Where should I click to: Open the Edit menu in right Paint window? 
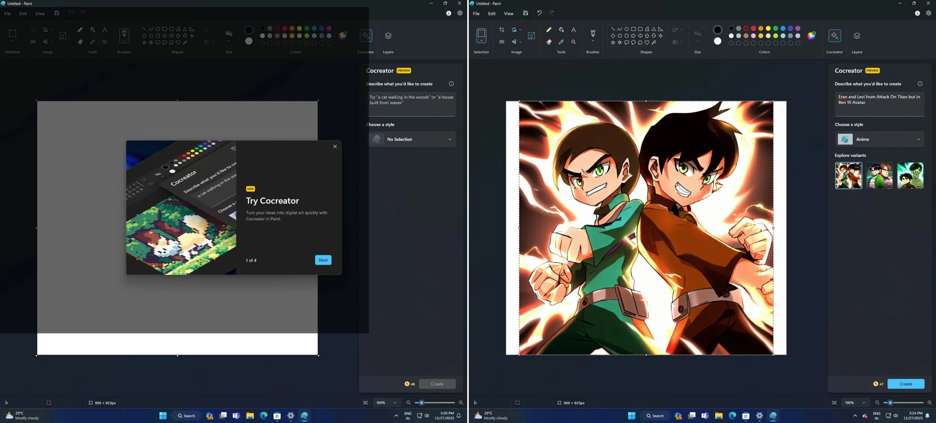coord(491,14)
